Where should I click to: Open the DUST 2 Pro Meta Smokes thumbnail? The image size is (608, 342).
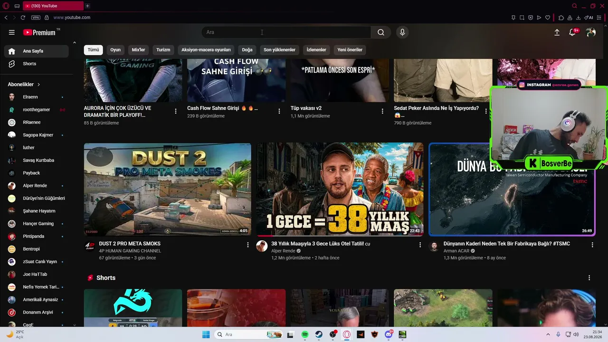tap(168, 190)
